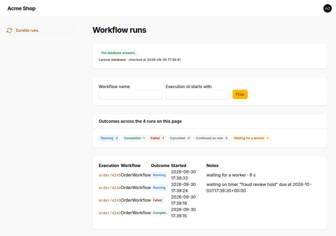This screenshot has height=236, width=336.
Task: Click the Workflow column header
Action: click(x=131, y=165)
